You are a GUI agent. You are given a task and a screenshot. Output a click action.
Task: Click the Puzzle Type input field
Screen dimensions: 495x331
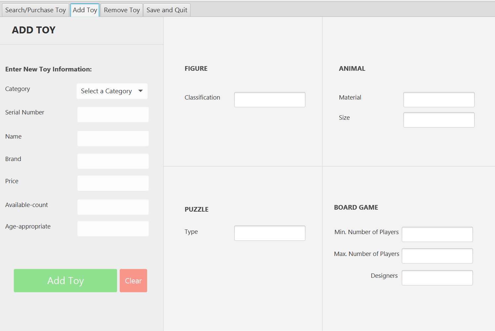[270, 233]
